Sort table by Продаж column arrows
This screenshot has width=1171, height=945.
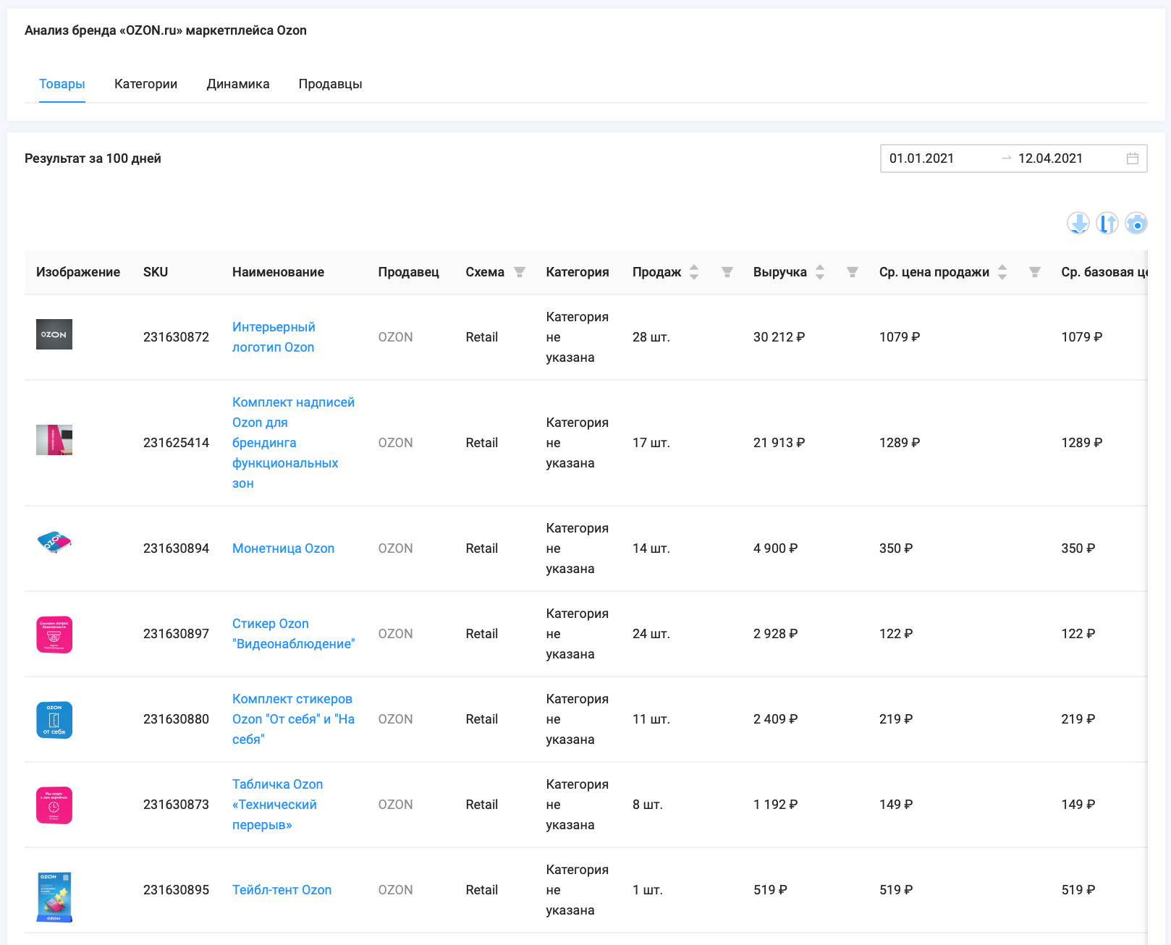[x=694, y=272]
